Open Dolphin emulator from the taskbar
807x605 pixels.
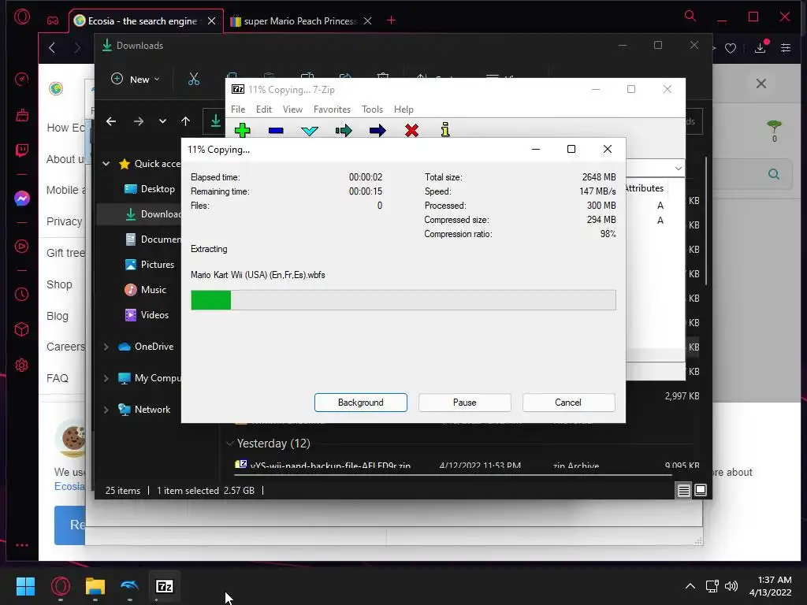point(130,586)
